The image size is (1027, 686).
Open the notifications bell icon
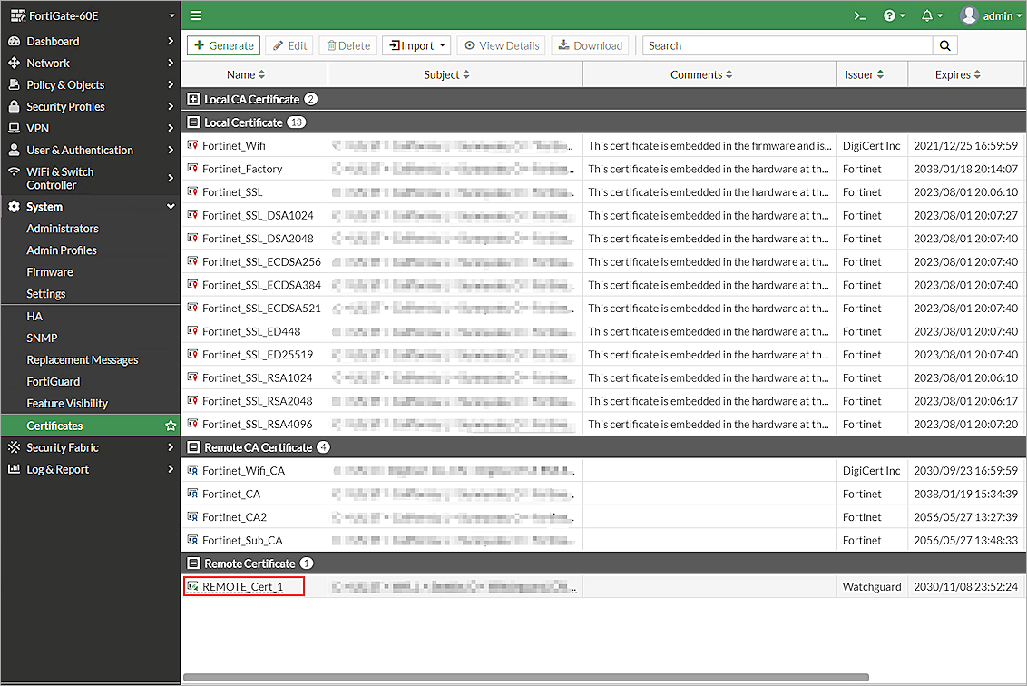(926, 15)
